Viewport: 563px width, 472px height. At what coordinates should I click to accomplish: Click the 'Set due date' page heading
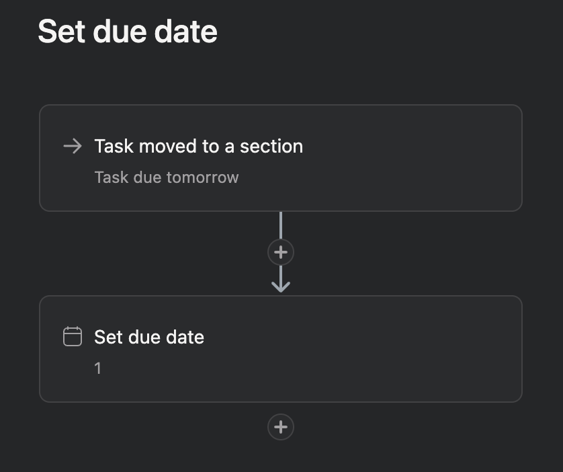click(127, 32)
